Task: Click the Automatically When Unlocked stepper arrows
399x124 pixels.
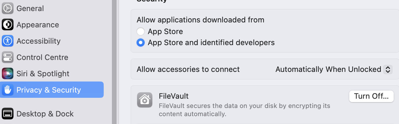Action: click(x=388, y=69)
